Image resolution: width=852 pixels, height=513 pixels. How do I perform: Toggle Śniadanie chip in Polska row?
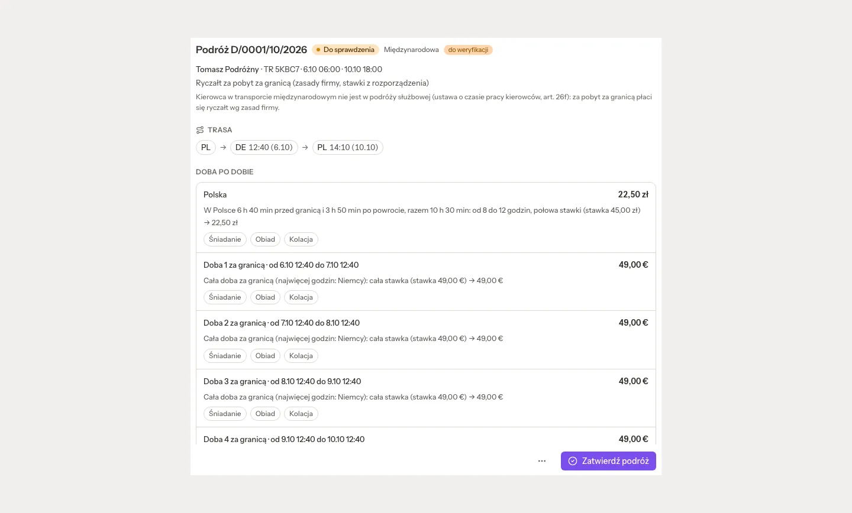(225, 239)
